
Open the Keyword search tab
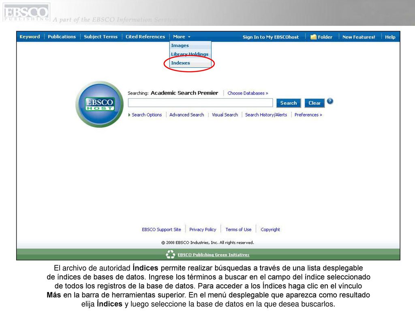[30, 37]
